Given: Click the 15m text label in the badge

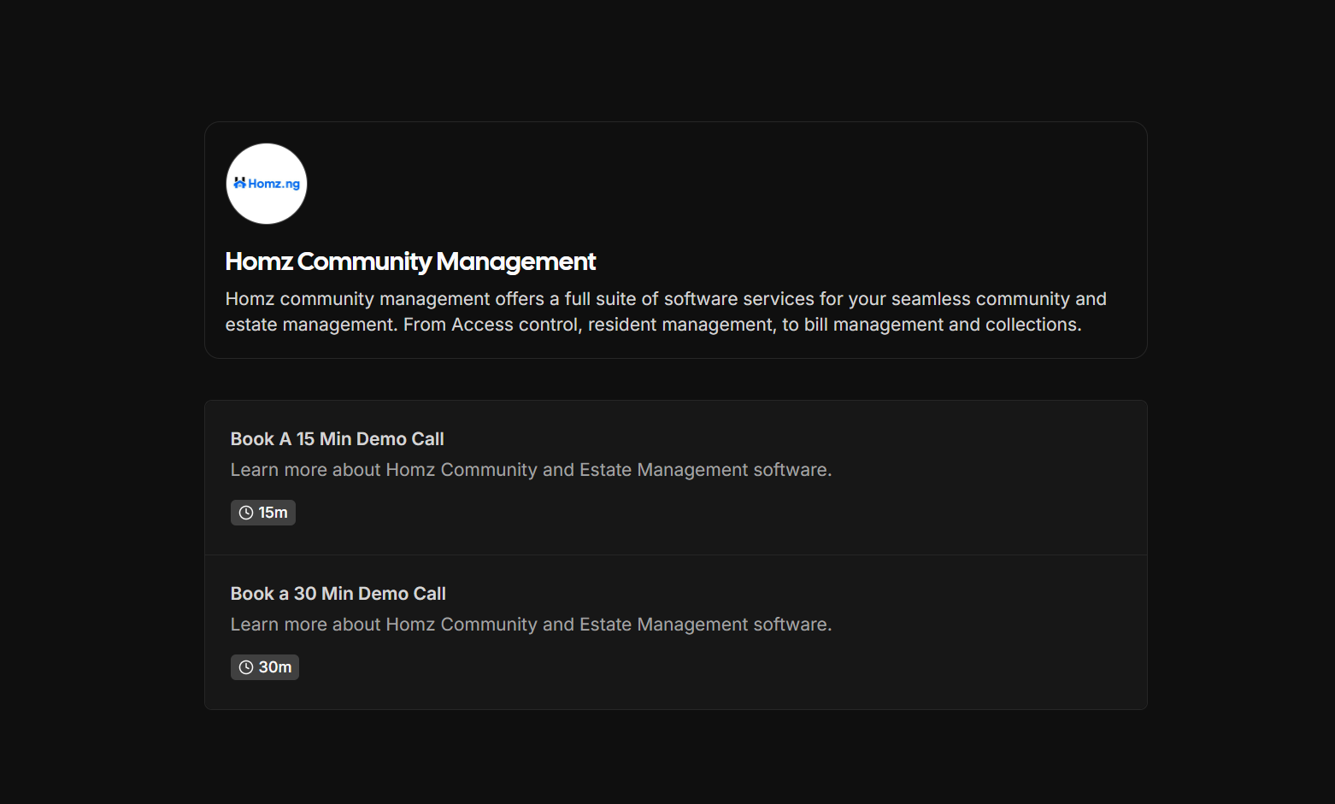Looking at the screenshot, I should coord(273,513).
